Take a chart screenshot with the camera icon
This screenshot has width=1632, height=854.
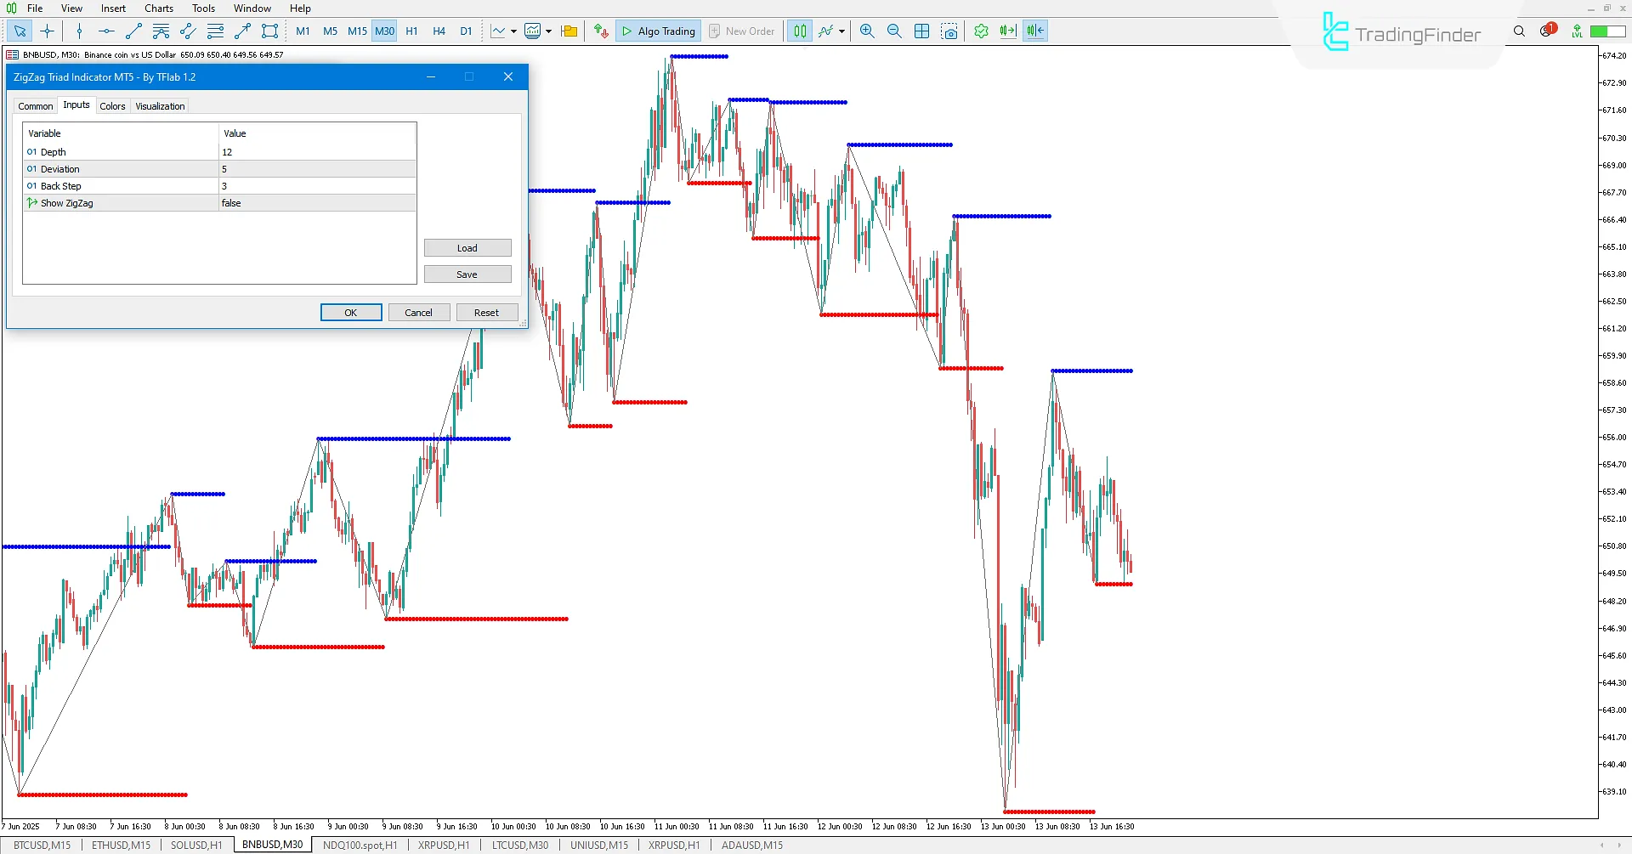(949, 31)
